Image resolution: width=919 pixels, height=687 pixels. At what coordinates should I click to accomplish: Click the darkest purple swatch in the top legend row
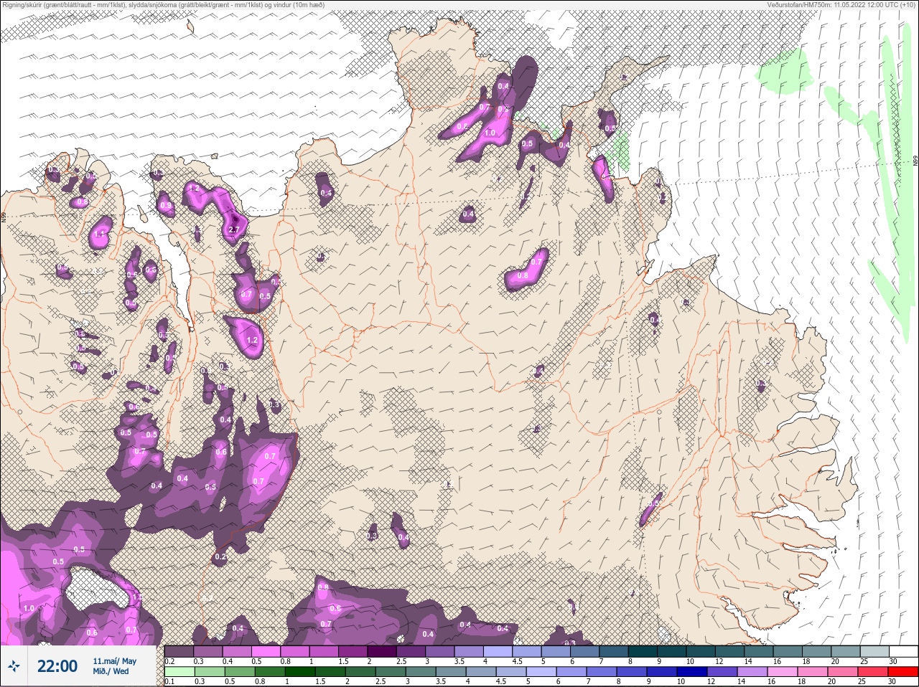(383, 651)
